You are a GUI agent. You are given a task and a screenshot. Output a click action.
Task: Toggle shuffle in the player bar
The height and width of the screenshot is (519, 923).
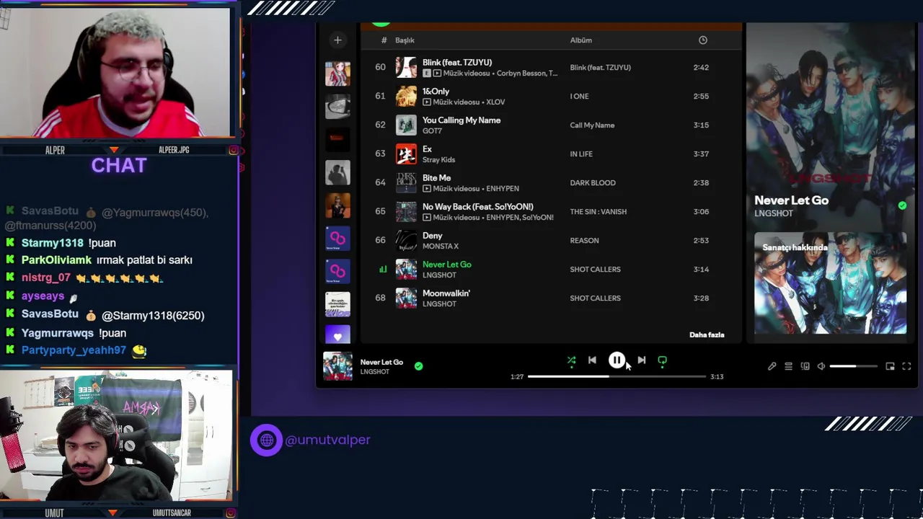[x=571, y=360]
